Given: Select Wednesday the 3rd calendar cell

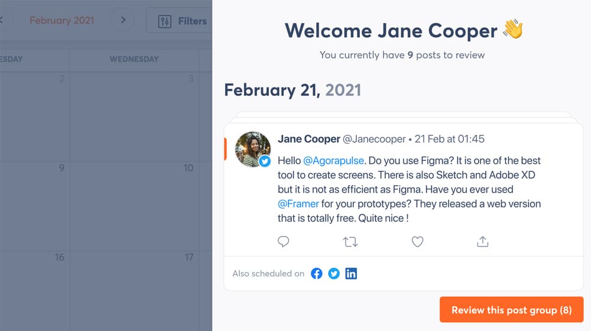Looking at the screenshot, I should point(134,115).
